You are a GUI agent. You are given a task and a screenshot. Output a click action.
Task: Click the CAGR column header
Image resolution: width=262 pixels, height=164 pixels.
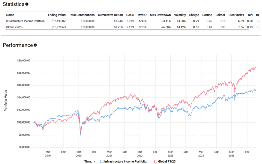130,15
